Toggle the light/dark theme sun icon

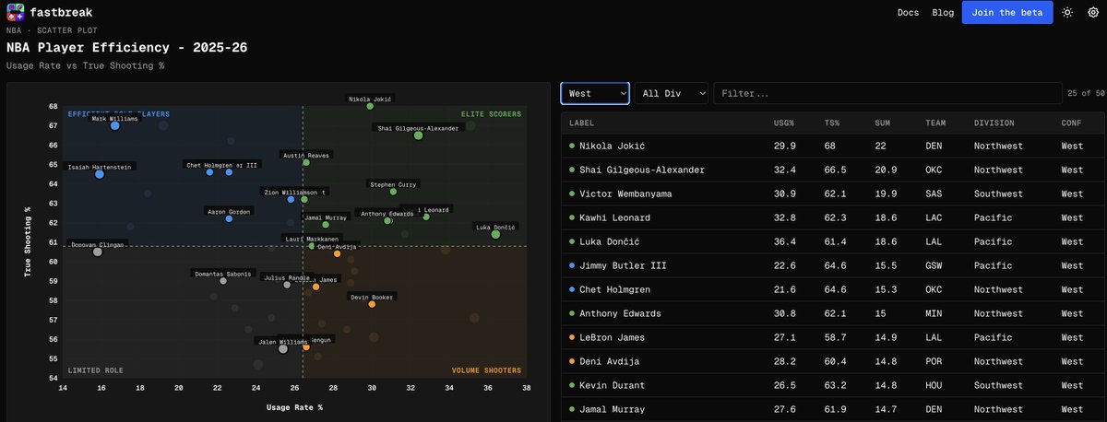pyautogui.click(x=1067, y=13)
